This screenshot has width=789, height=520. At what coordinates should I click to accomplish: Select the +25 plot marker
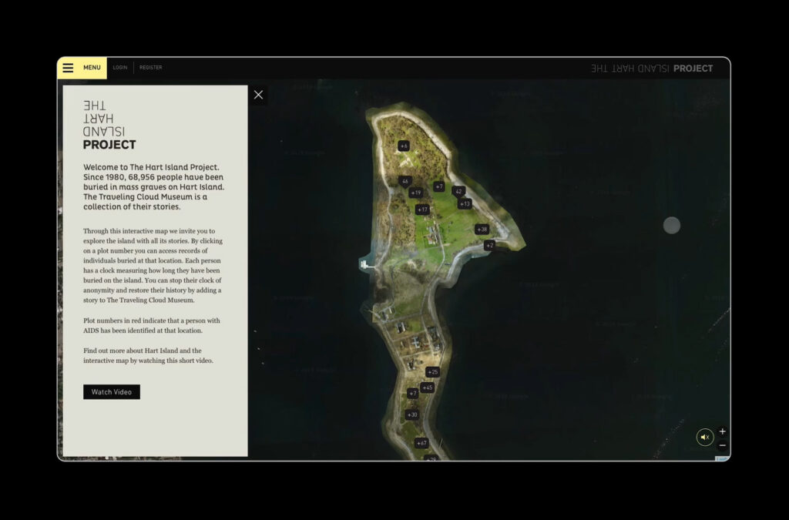[x=433, y=372]
